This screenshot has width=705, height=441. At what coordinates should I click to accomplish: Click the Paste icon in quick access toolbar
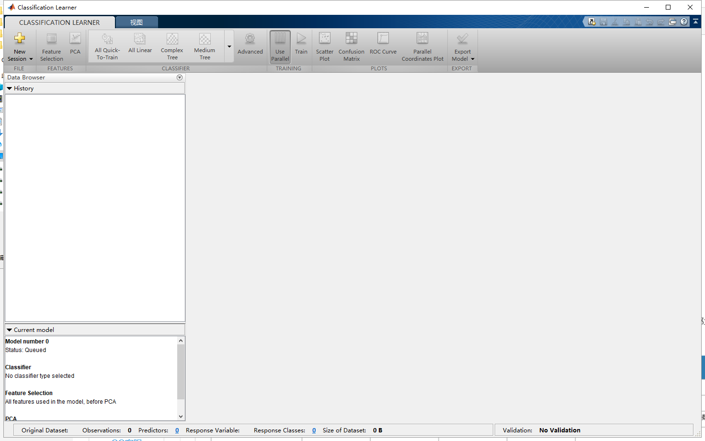(x=638, y=22)
